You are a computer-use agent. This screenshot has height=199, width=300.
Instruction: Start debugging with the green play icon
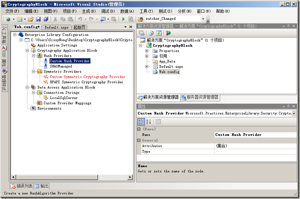[x=124, y=19]
